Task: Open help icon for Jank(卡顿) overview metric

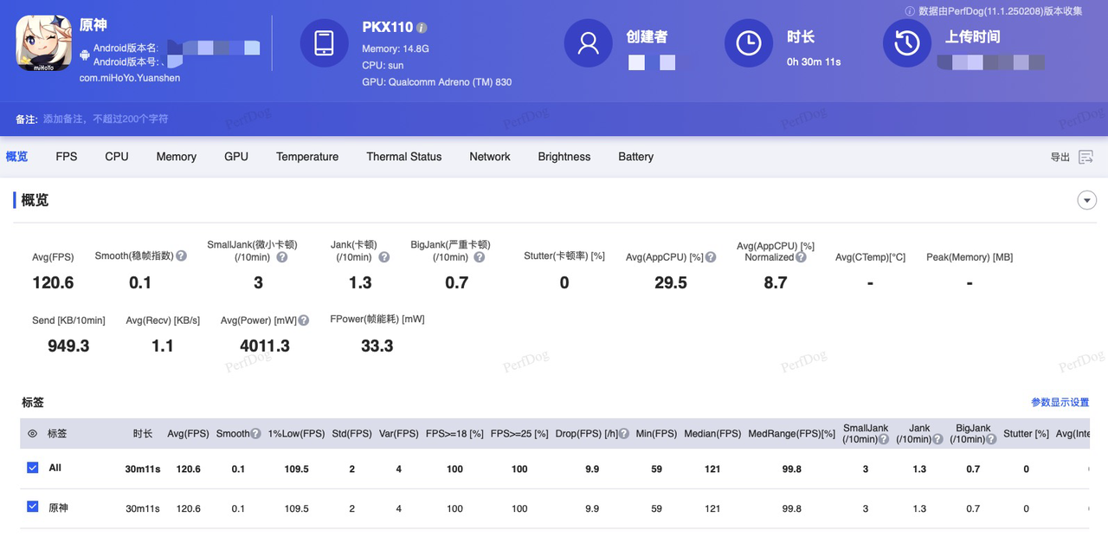Action: click(383, 257)
